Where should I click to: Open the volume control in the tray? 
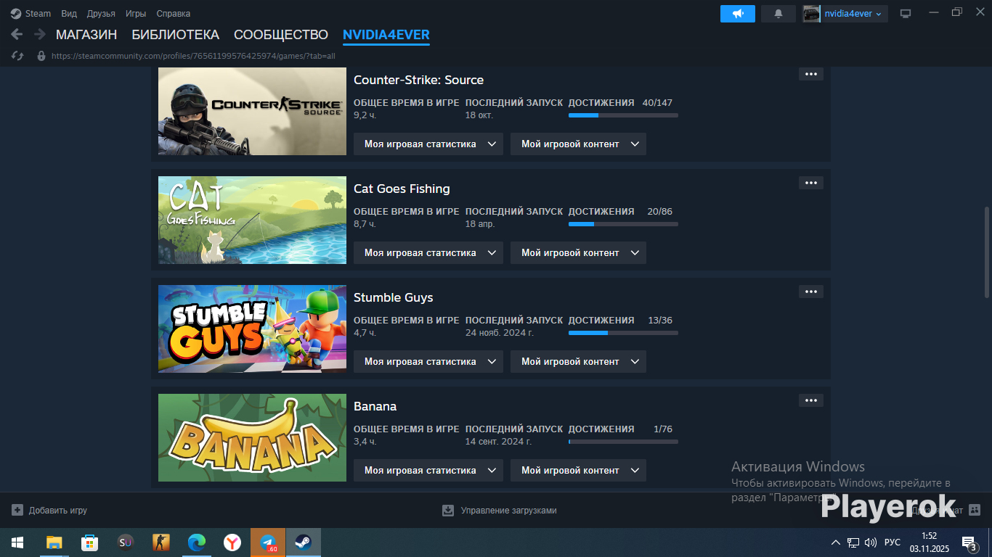[871, 542]
